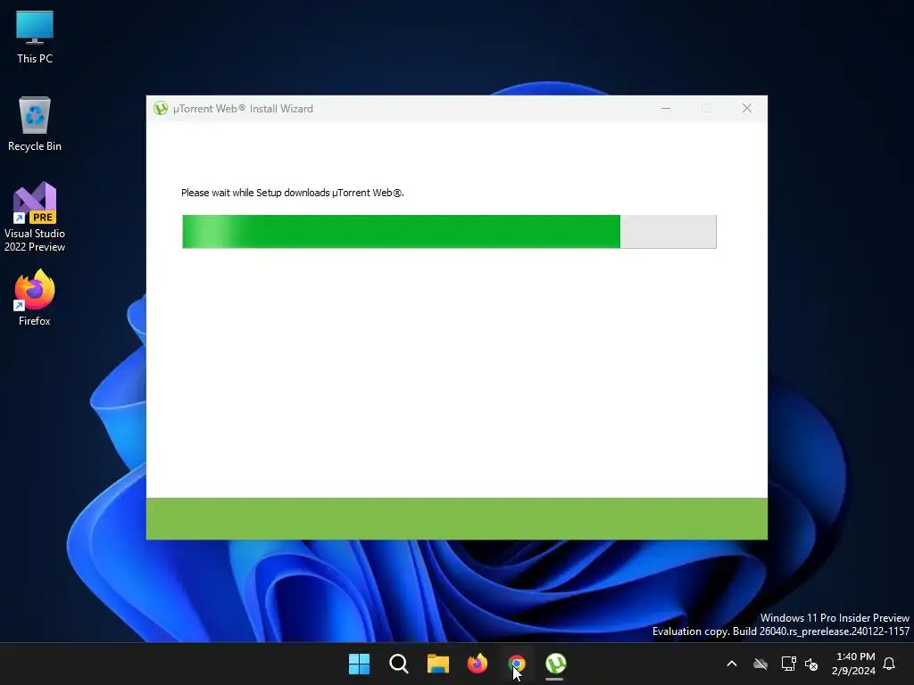Launch Google Chrome from the taskbar
914x685 pixels.
click(x=517, y=664)
